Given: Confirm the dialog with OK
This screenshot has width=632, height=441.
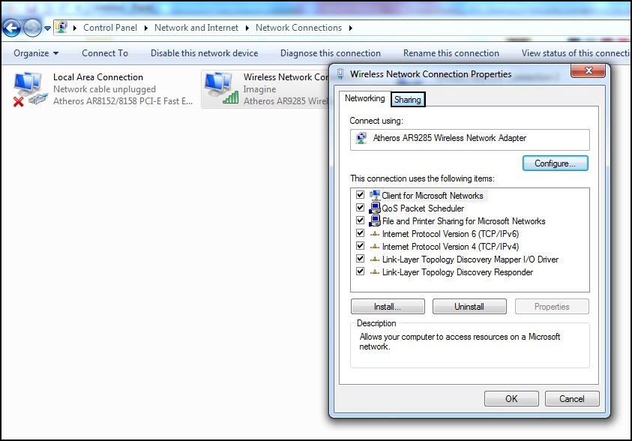Looking at the screenshot, I should (x=511, y=399).
